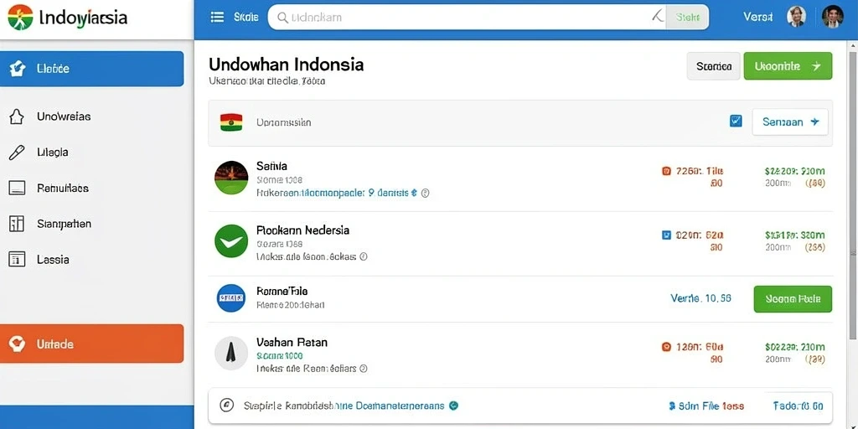Click the green Soonn Fiale button
The width and height of the screenshot is (858, 429).
point(793,299)
